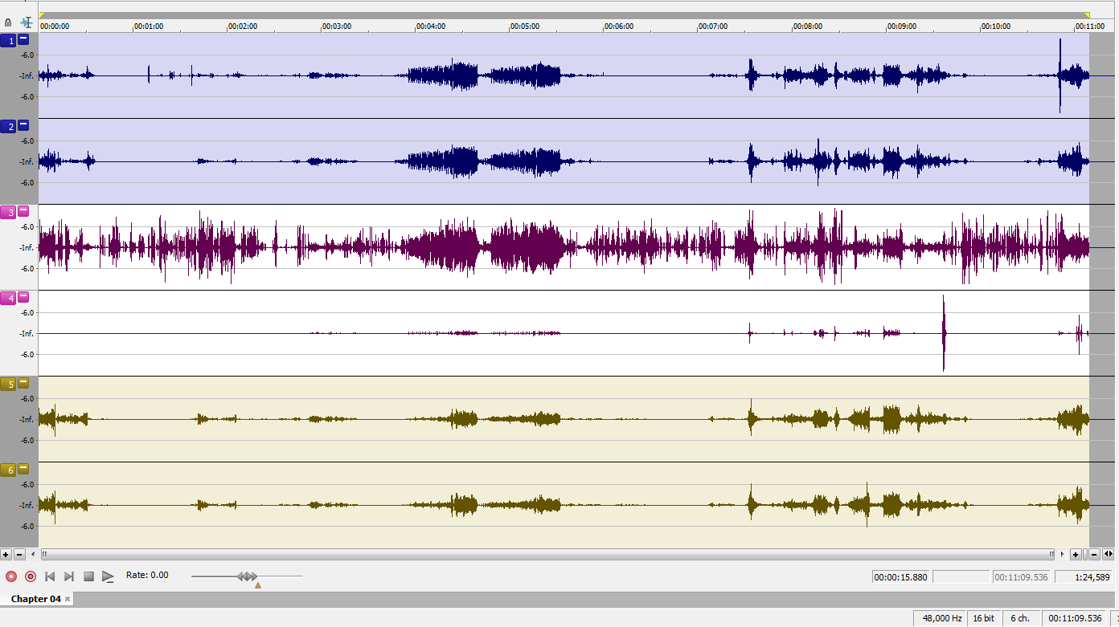The width and height of the screenshot is (1119, 627).
Task: Collapse channel 5 with its minus button
Action: (23, 383)
